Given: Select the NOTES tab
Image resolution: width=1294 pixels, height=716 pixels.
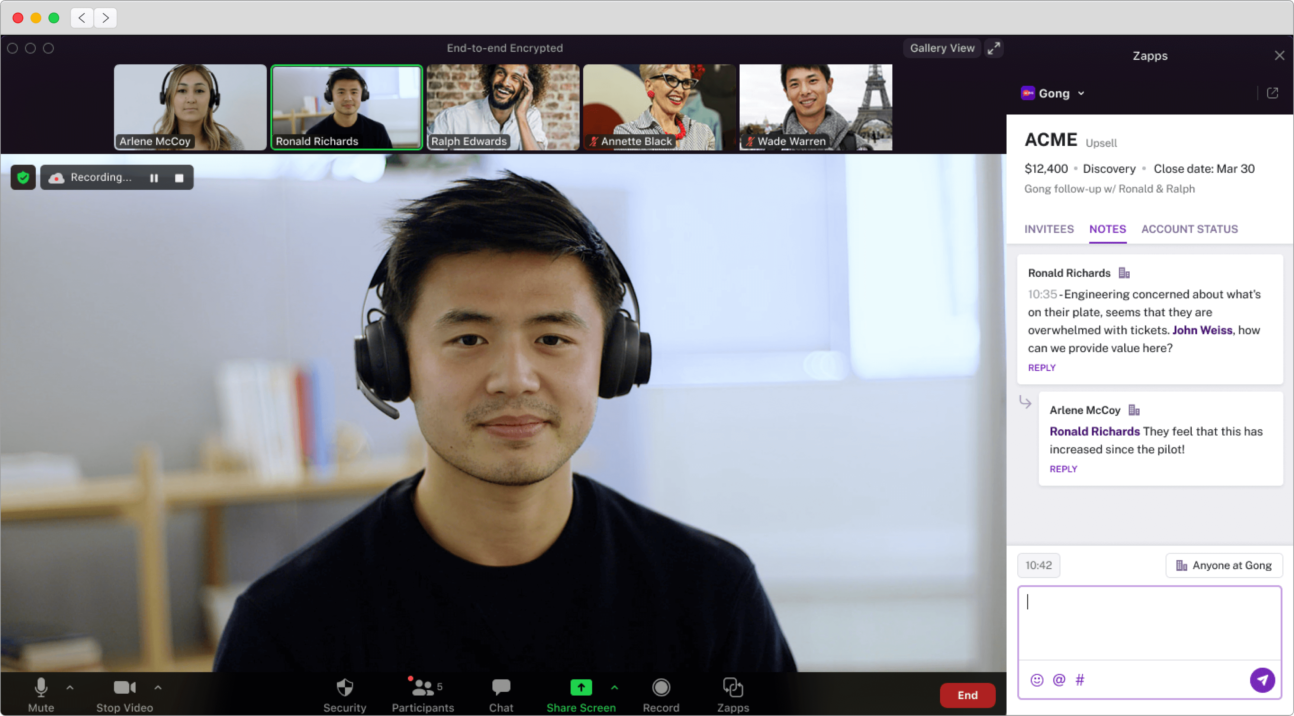Looking at the screenshot, I should [1108, 229].
